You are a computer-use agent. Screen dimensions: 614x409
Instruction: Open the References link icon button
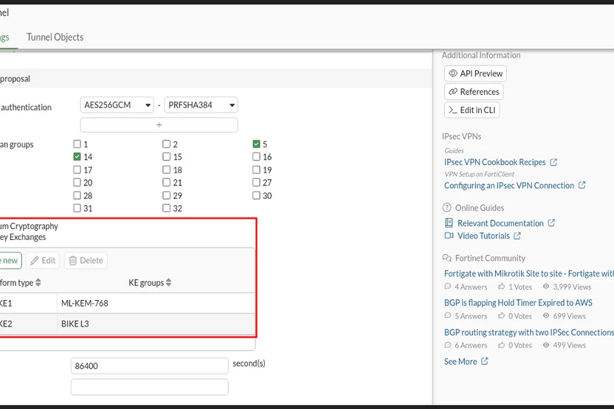(453, 91)
